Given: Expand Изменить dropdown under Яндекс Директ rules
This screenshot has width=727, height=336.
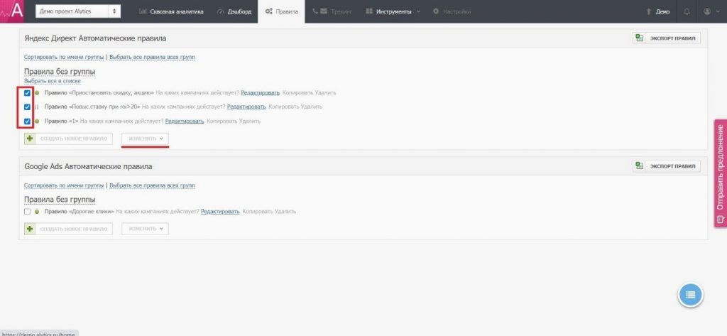Looking at the screenshot, I should pyautogui.click(x=145, y=139).
